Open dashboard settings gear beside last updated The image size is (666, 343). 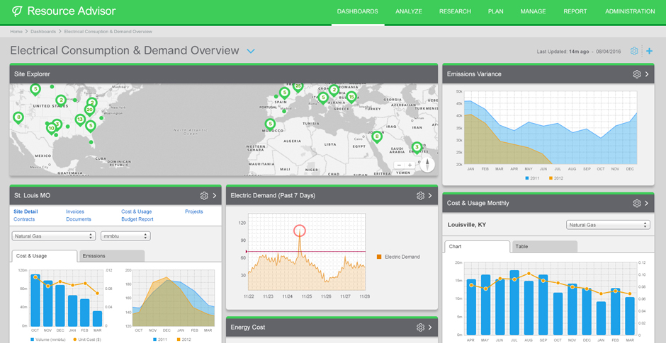coord(634,52)
